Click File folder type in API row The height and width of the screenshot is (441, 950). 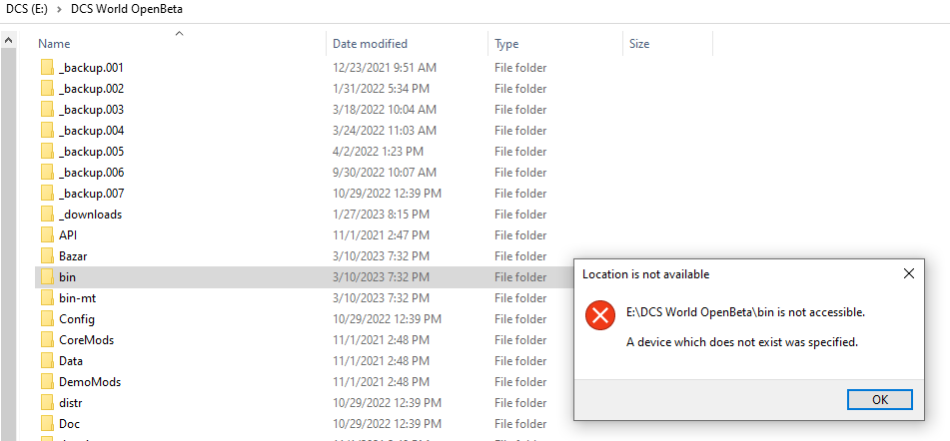pyautogui.click(x=520, y=235)
